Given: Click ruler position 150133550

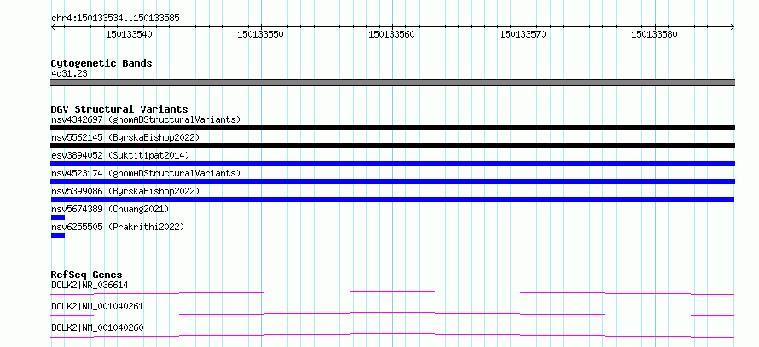Looking at the screenshot, I should click(x=260, y=34).
